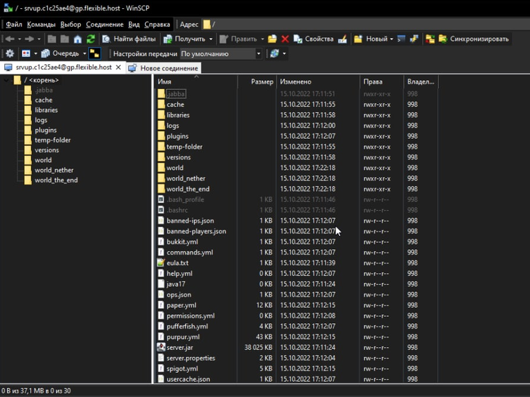This screenshot has width=530, height=397.
Task: Open the terminal console icon
Action: (x=401, y=39)
